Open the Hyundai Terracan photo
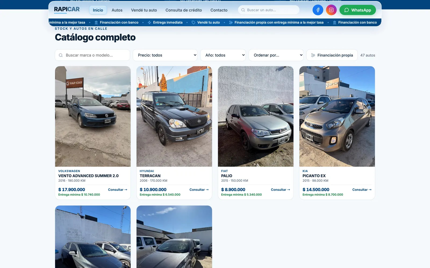430x268 pixels. pyautogui.click(x=174, y=116)
